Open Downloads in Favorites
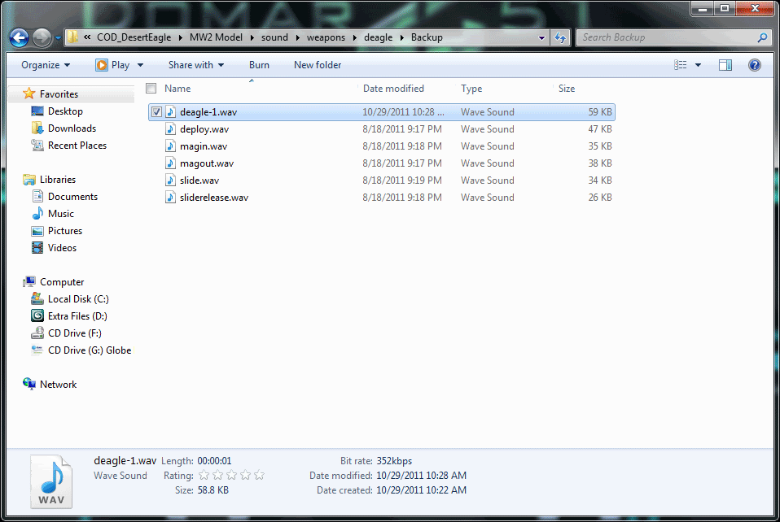Screen dimensions: 780x522 tap(72, 128)
